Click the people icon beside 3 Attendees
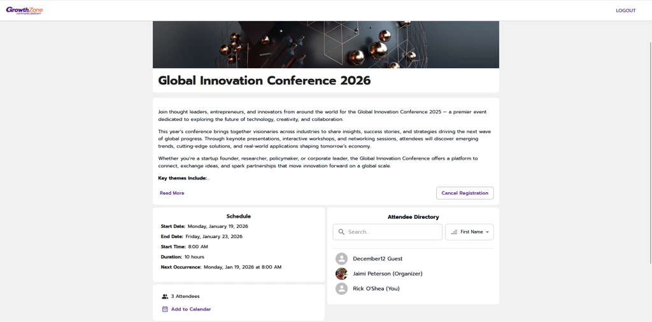652x322 pixels. [165, 297]
